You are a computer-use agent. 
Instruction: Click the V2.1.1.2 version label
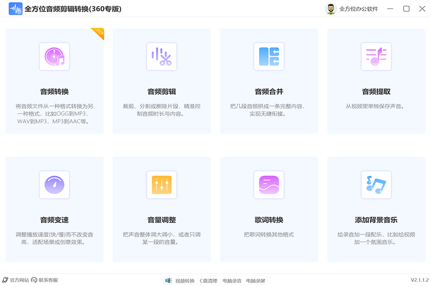point(419,280)
